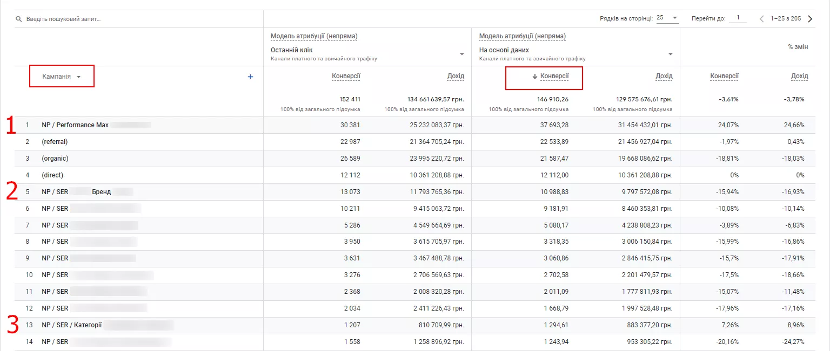Click the -17,5% change in row 10
The height and width of the screenshot is (351, 830).
click(x=728, y=275)
